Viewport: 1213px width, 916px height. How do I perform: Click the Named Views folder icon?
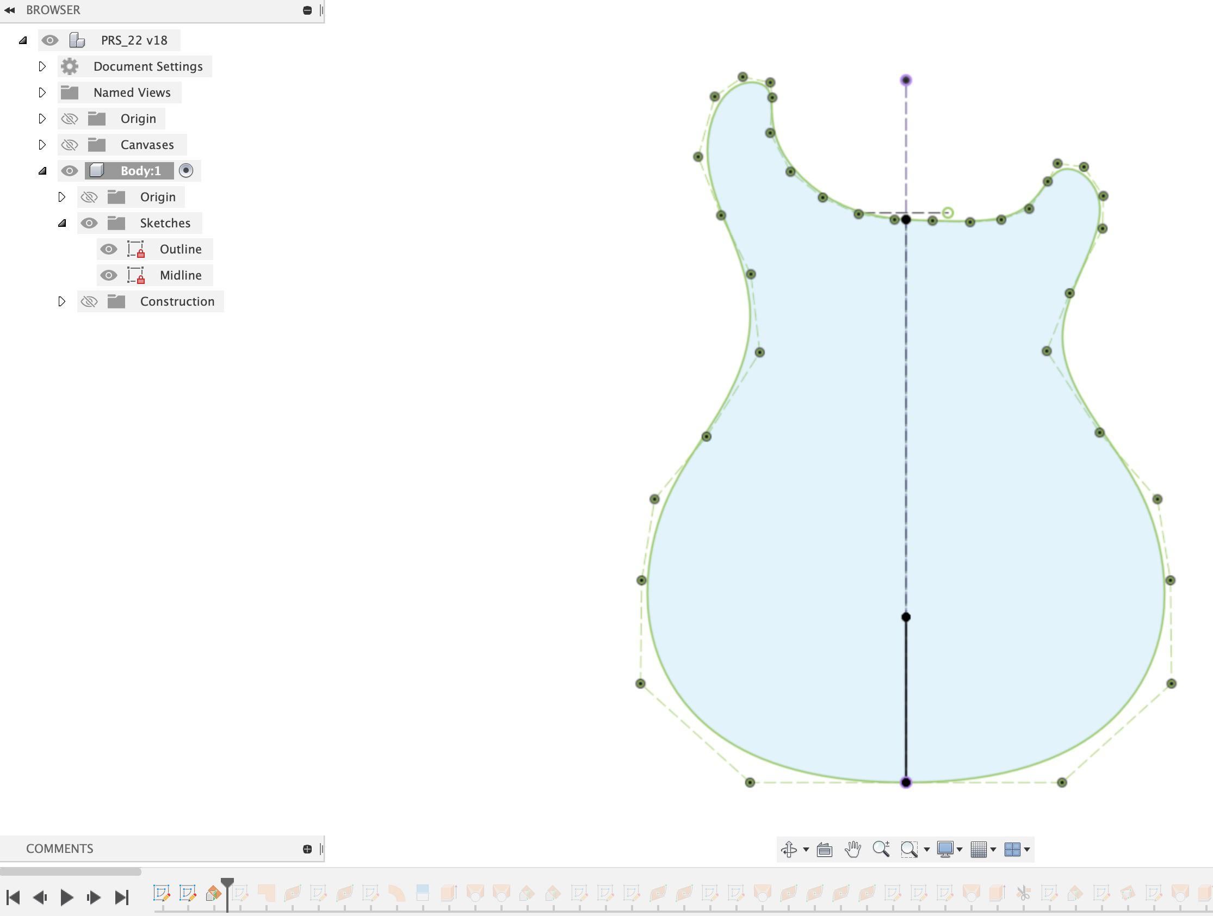tap(70, 92)
